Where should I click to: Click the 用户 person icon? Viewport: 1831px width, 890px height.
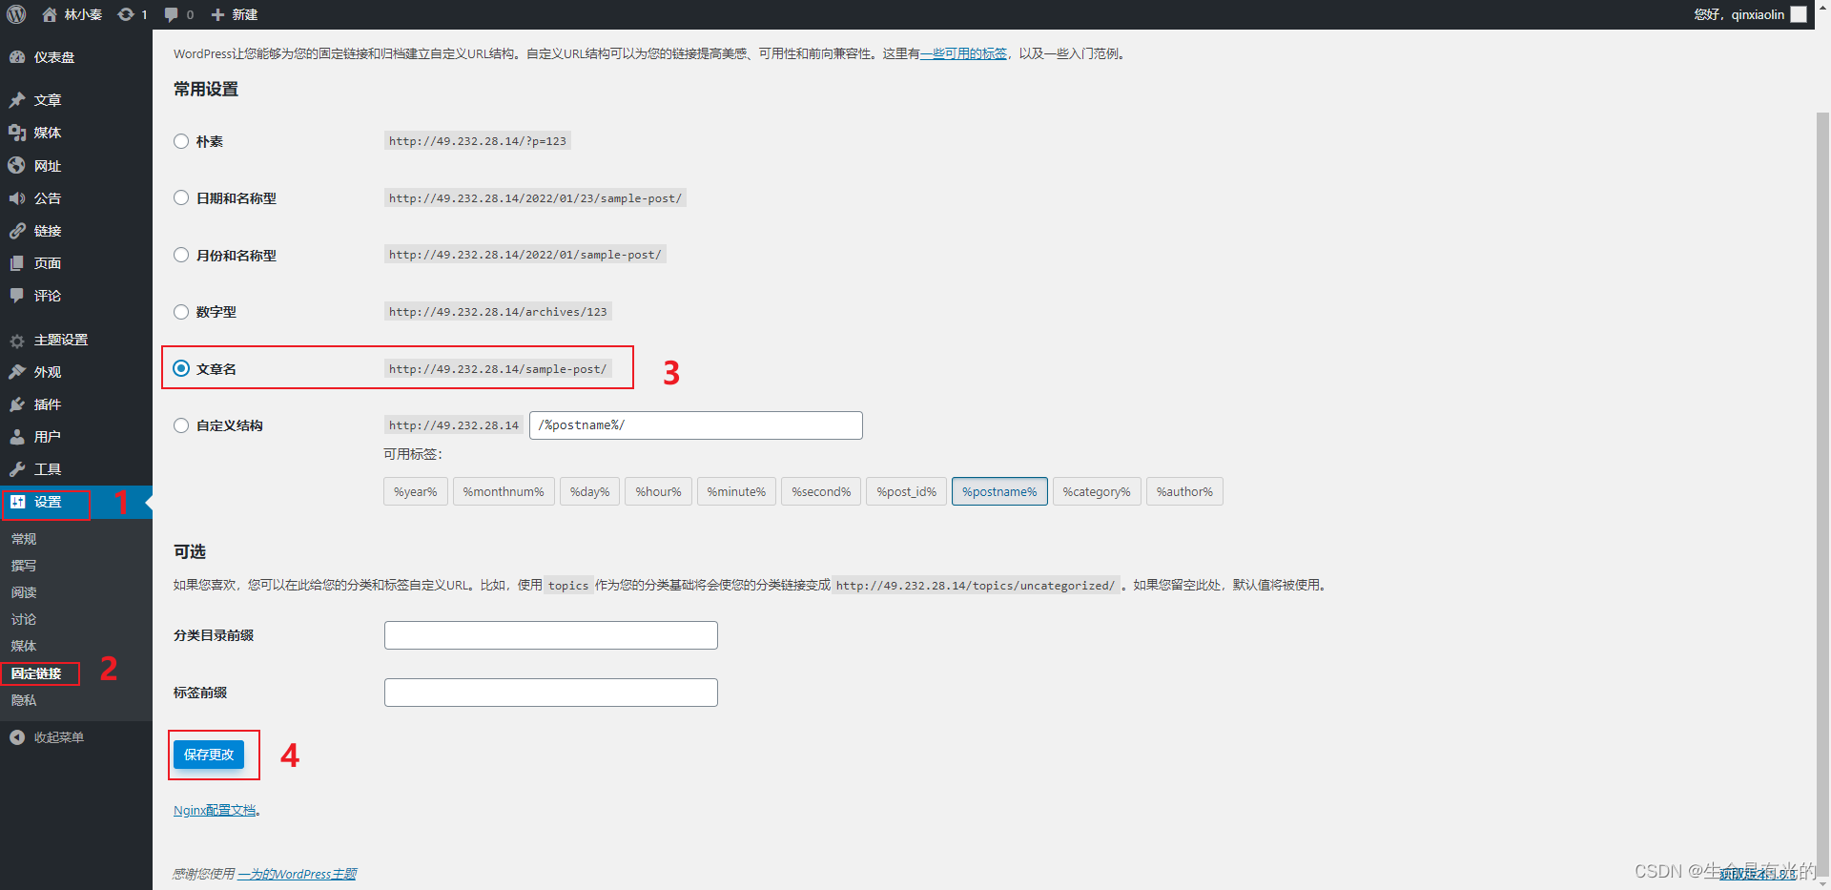(17, 437)
